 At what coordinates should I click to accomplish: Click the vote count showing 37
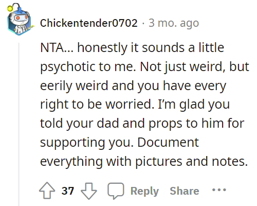(x=68, y=191)
